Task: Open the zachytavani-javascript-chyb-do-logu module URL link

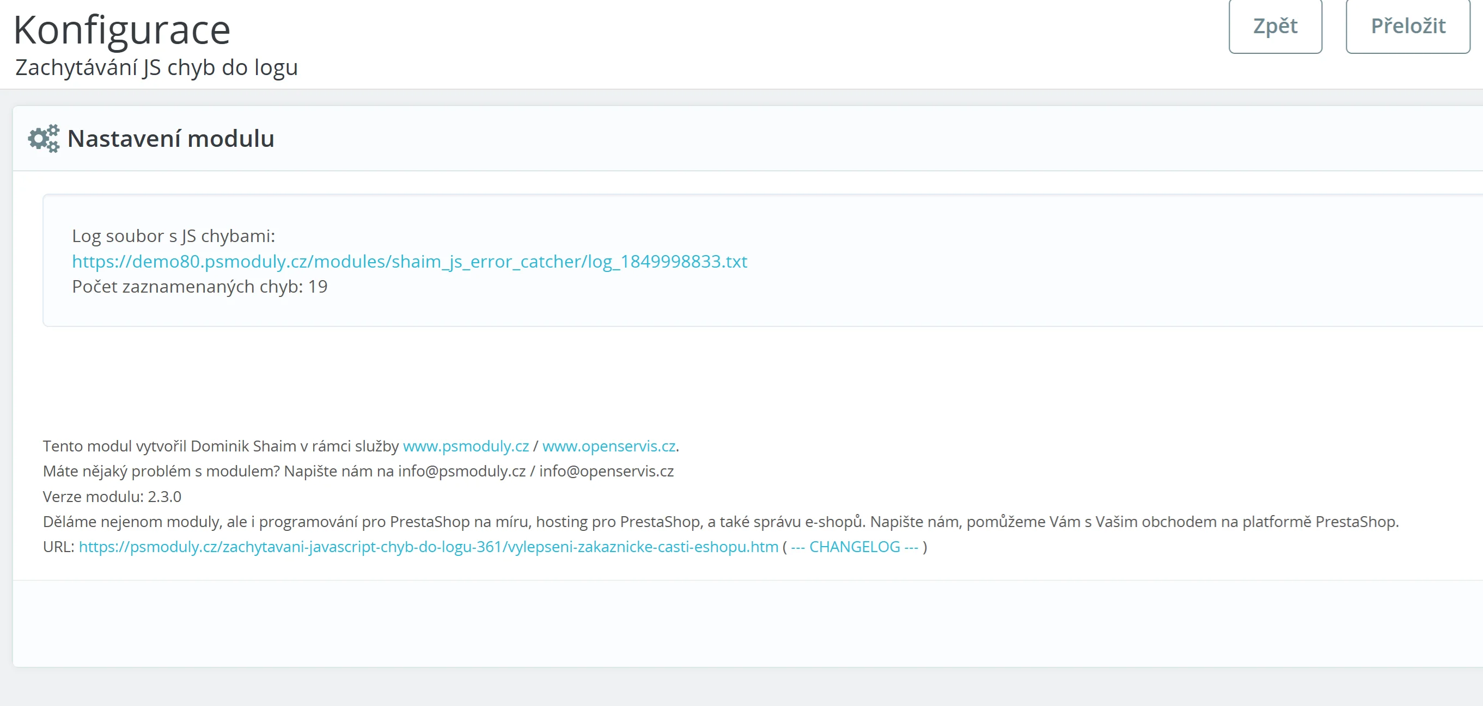Action: [428, 547]
